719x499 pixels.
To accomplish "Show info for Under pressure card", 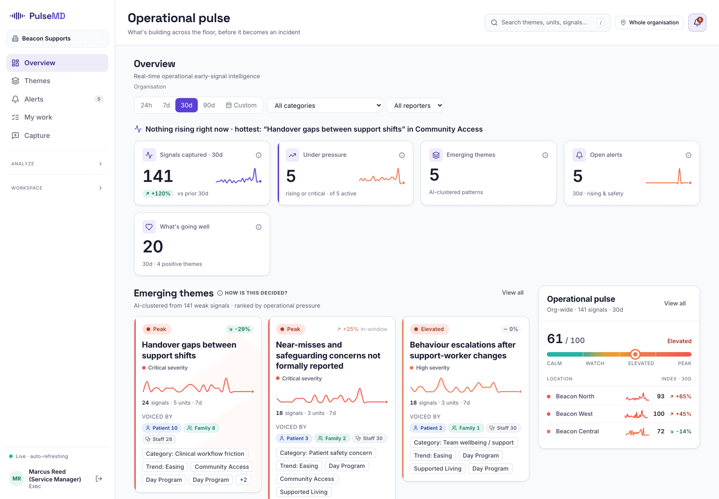I will tap(402, 155).
